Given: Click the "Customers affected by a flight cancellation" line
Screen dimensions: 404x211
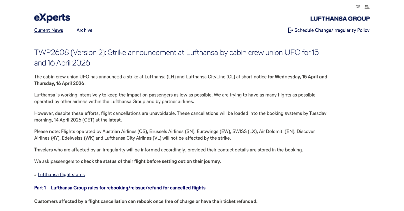Looking at the screenshot, I should click(x=145, y=202).
